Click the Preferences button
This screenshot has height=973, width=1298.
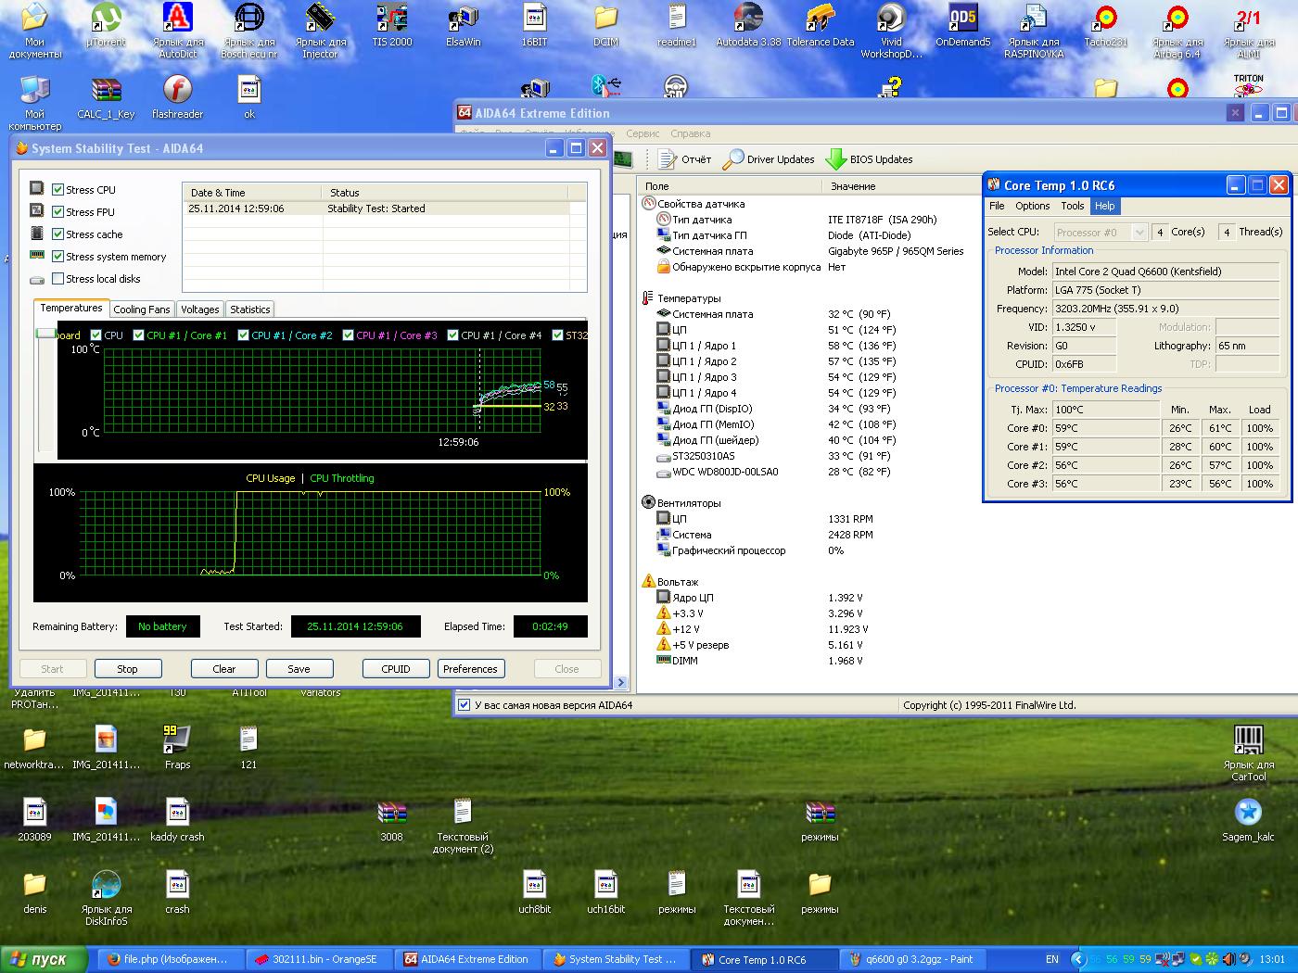point(470,669)
